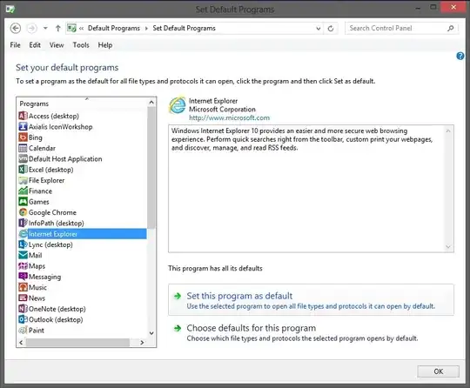Click the Outlook (desktop) icon
The width and height of the screenshot is (470, 388).
23,319
